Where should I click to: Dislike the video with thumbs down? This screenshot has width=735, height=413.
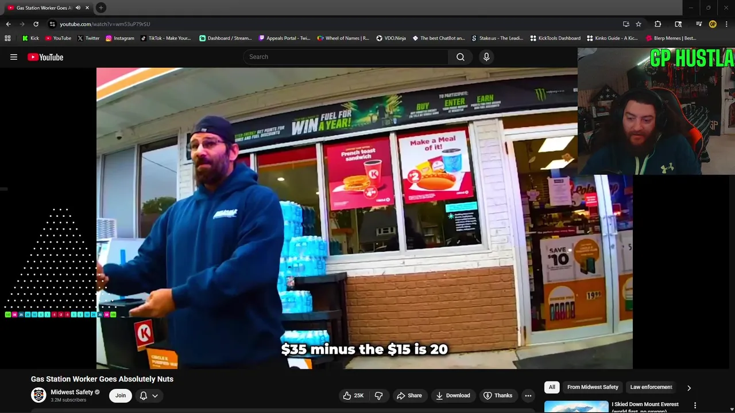378,395
